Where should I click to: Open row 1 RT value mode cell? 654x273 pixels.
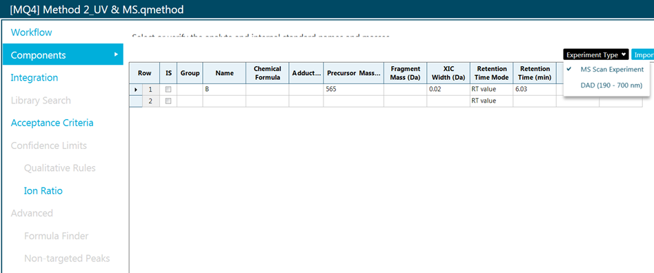point(491,89)
